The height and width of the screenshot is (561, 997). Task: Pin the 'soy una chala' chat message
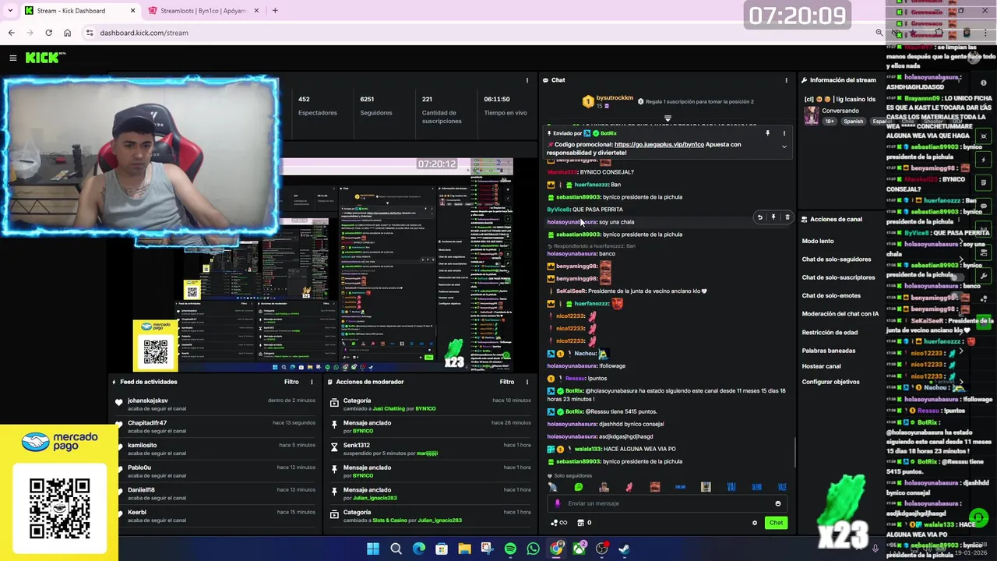[773, 217]
